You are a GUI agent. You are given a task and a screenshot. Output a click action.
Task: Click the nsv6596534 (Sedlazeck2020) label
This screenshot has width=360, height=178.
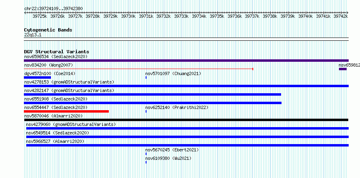pos(56,57)
